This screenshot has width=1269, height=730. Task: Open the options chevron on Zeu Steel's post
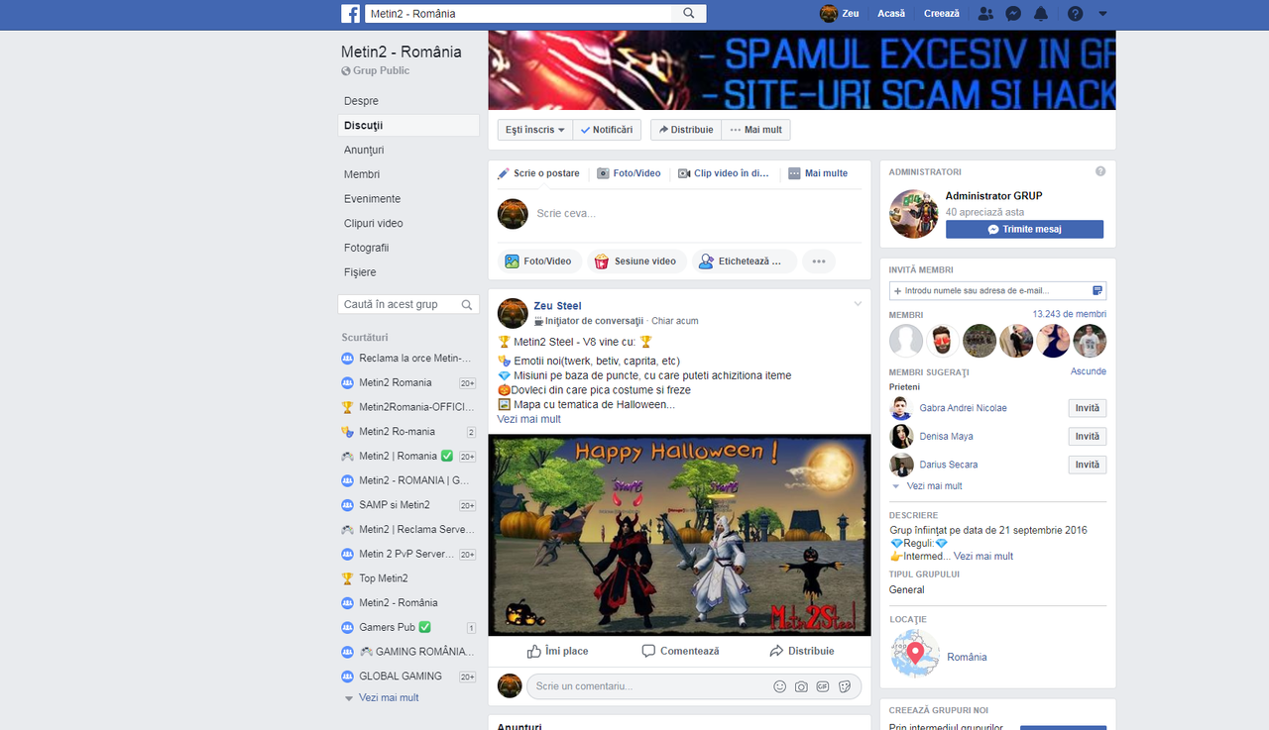tap(857, 304)
